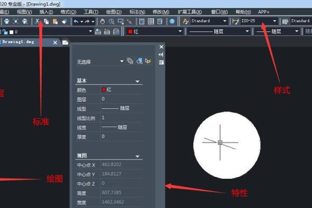Click the red swatch in 颜色 property row
The height and width of the screenshot is (208, 312).
[x=103, y=89]
